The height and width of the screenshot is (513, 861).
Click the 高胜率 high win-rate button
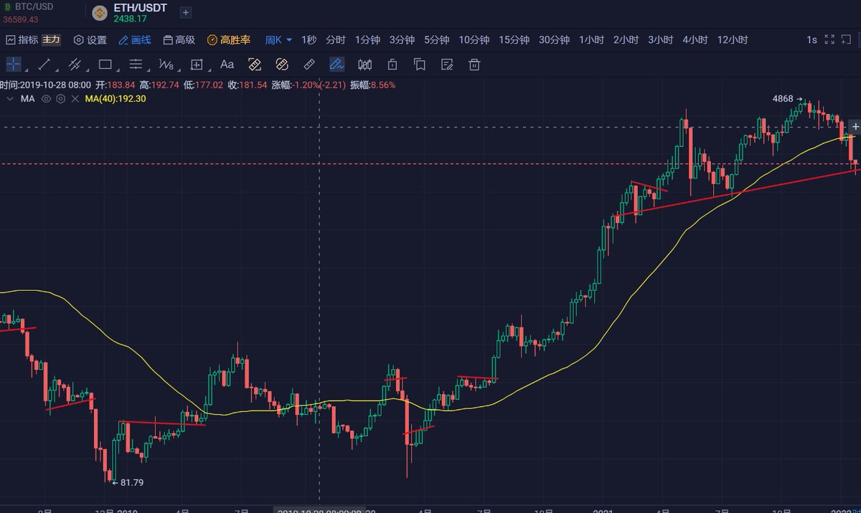click(x=229, y=40)
